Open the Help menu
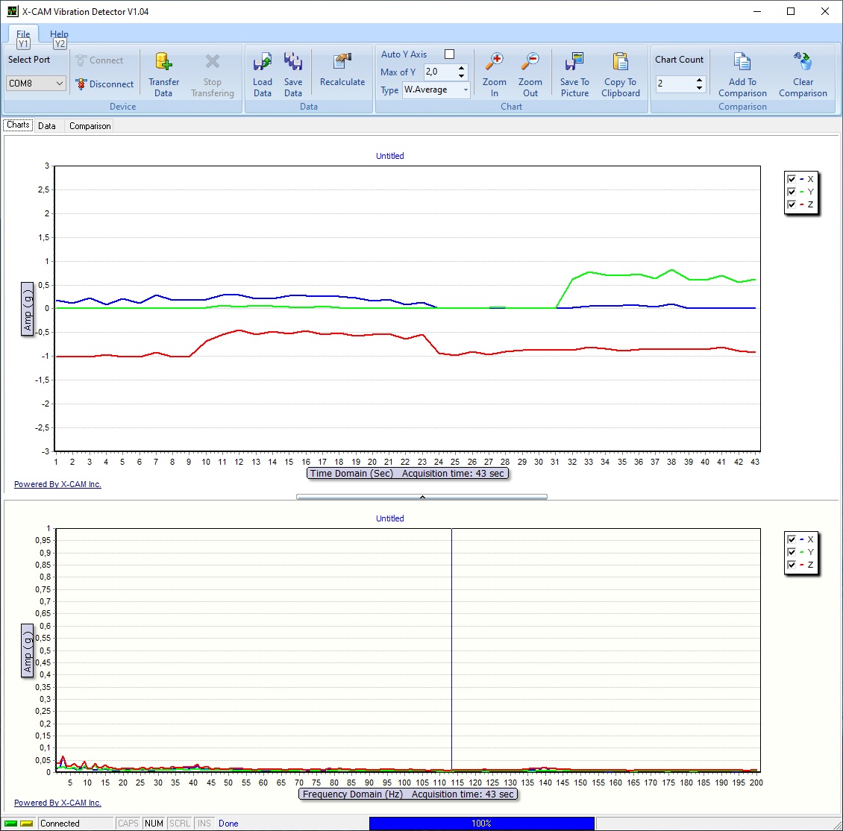The width and height of the screenshot is (843, 831). click(x=59, y=34)
